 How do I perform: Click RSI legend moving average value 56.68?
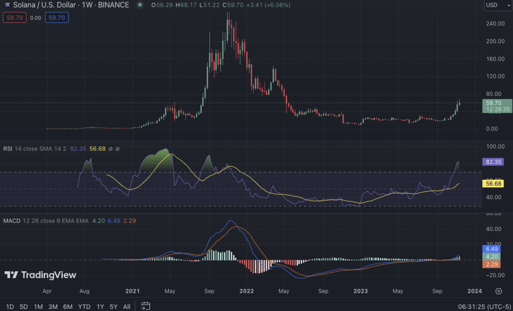pos(98,149)
